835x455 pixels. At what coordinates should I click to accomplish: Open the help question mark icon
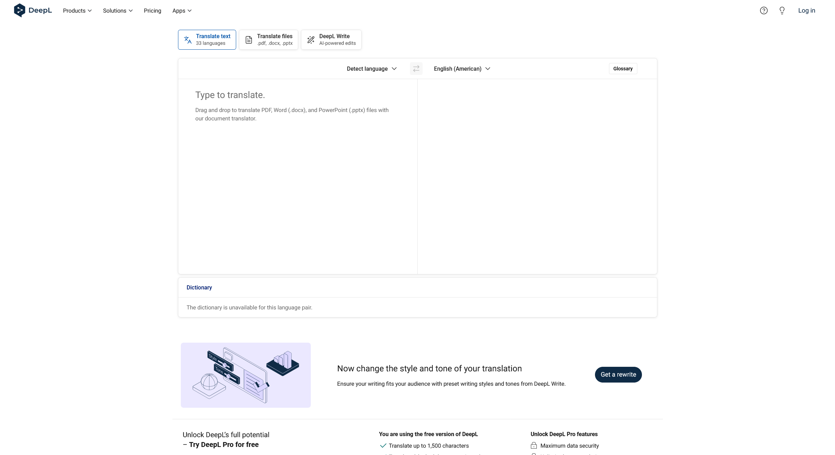coord(764,10)
